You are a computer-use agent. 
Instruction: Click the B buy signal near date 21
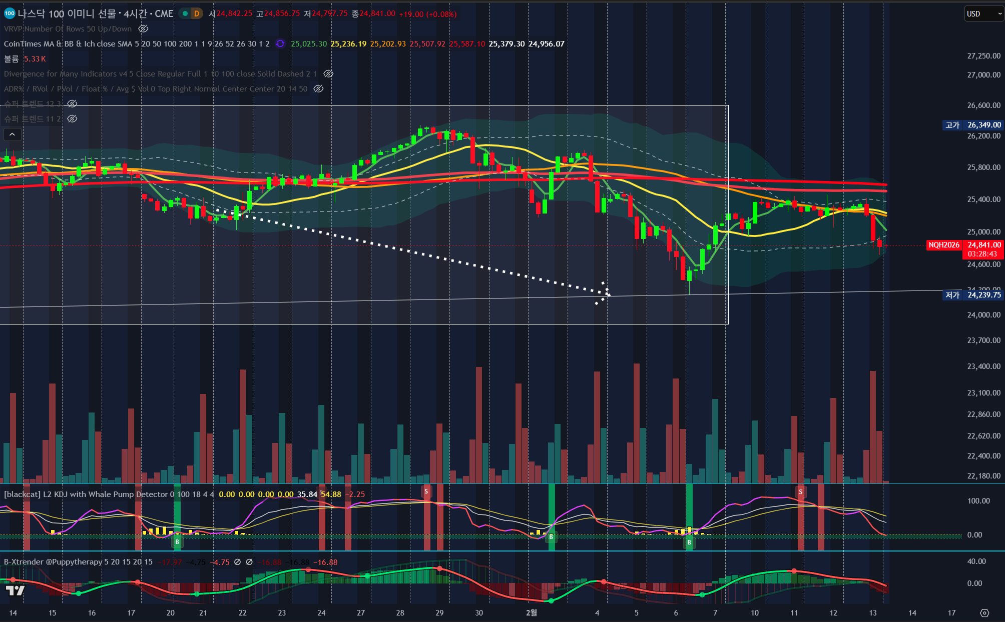pyautogui.click(x=177, y=542)
